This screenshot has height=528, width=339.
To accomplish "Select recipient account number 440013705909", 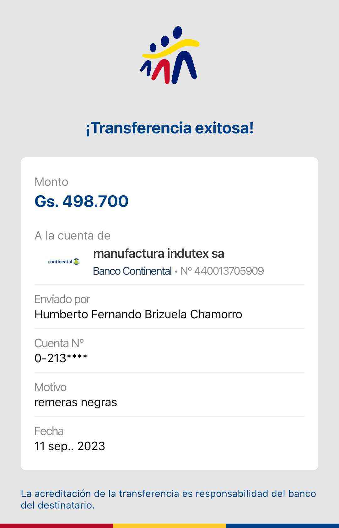I will click(x=229, y=271).
